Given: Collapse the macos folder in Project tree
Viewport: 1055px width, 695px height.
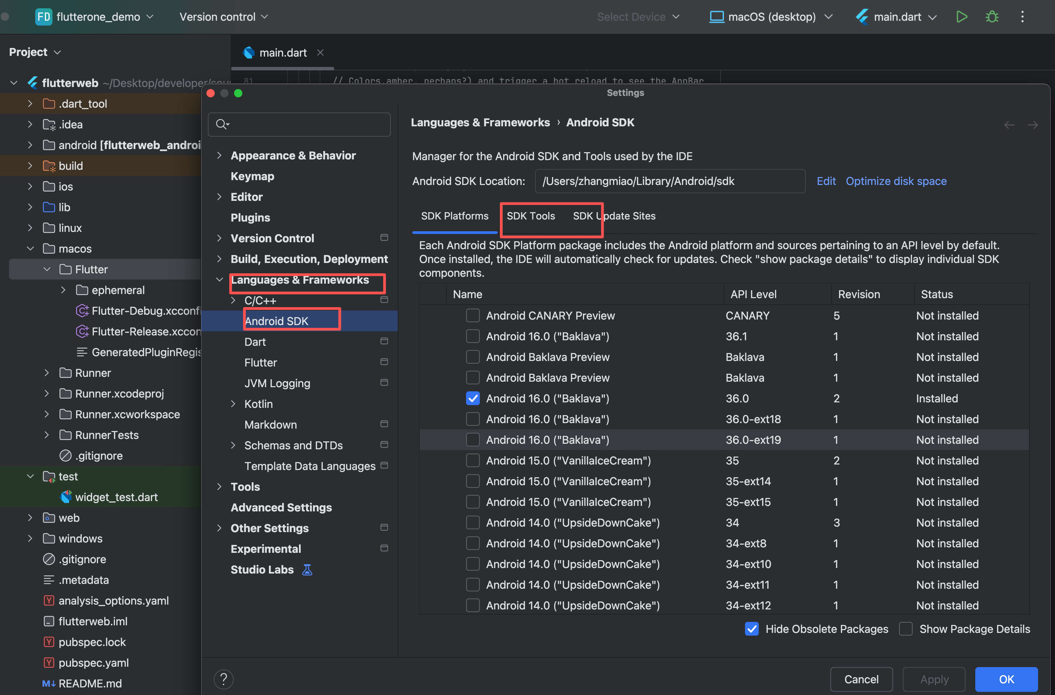Looking at the screenshot, I should (30, 249).
